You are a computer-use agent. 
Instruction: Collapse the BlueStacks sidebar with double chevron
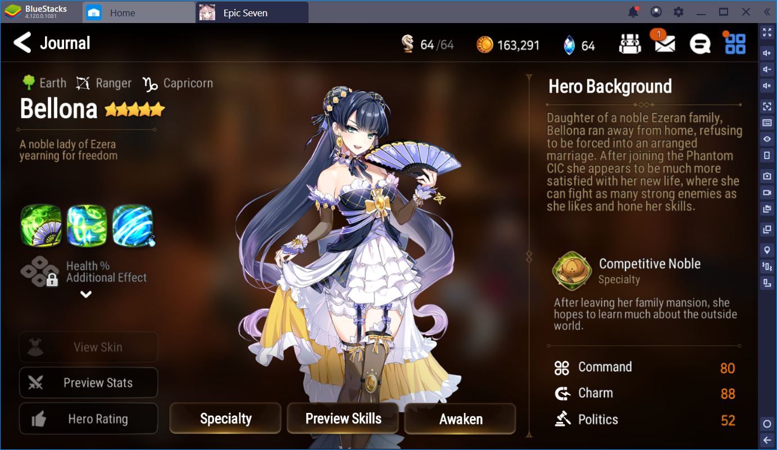[x=767, y=12]
